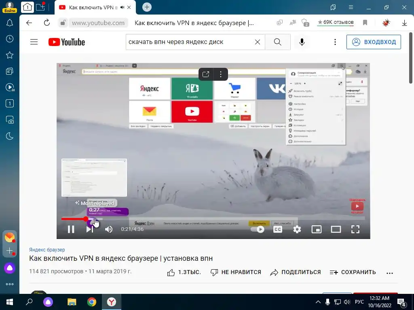Select the Как включить VPN tab
This screenshot has height=310, width=414.
[93, 7]
